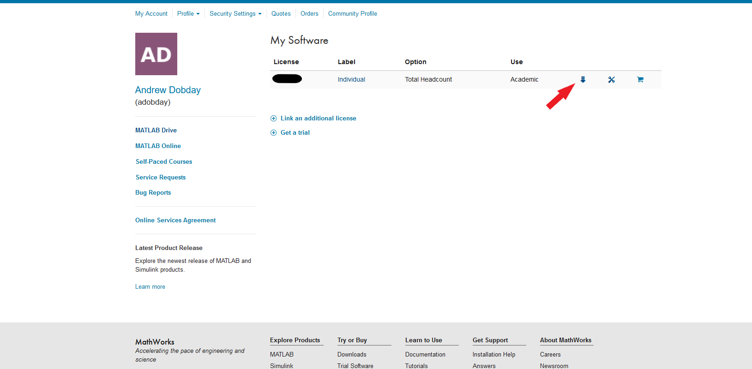Click the Individual label cell
The image size is (752, 369).
pos(351,79)
